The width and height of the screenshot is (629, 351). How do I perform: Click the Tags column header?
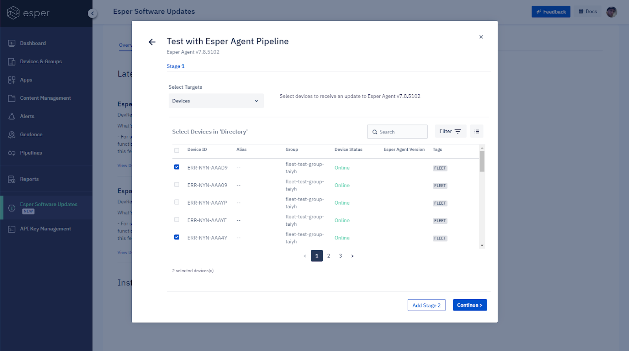(438, 150)
